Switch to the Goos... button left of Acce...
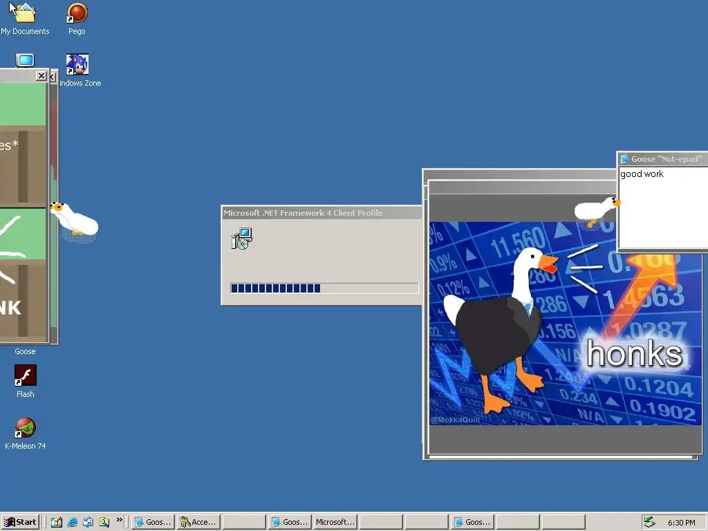The image size is (708, 531). 153,522
